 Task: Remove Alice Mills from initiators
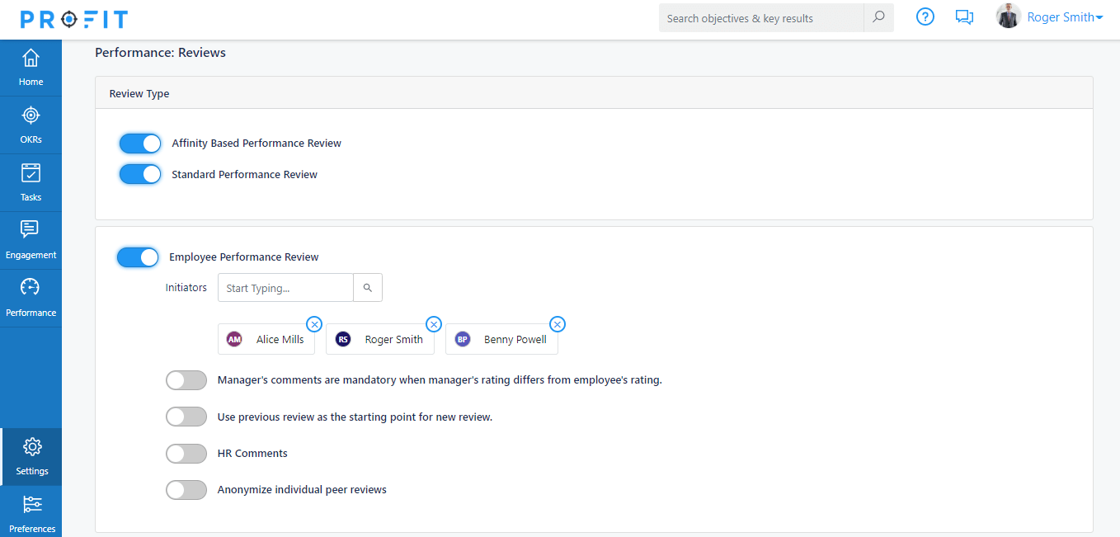point(314,324)
